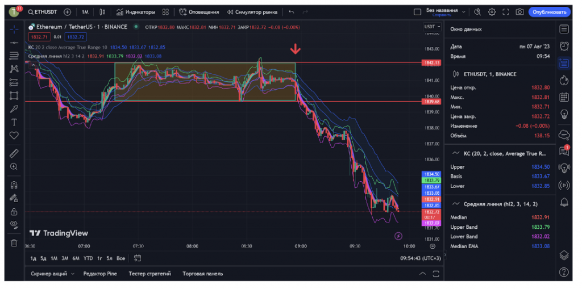
Task: Open the watchlist panel icon
Action: pos(564,29)
